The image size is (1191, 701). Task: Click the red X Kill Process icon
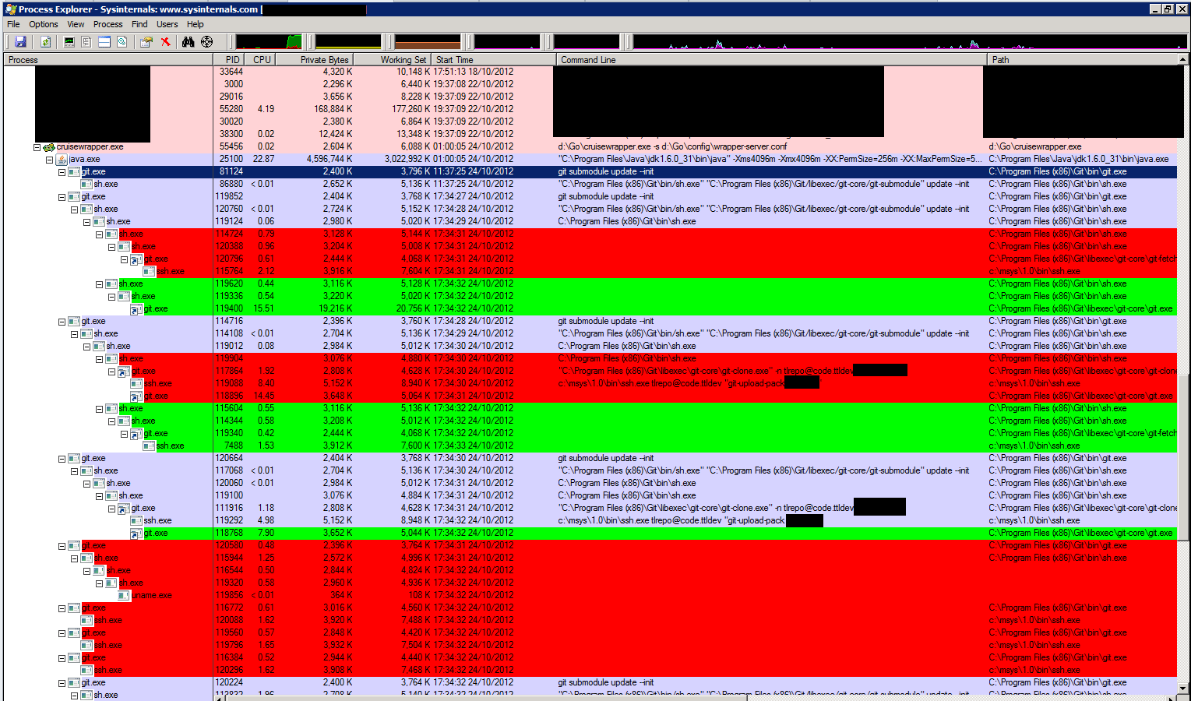pyautogui.click(x=165, y=41)
